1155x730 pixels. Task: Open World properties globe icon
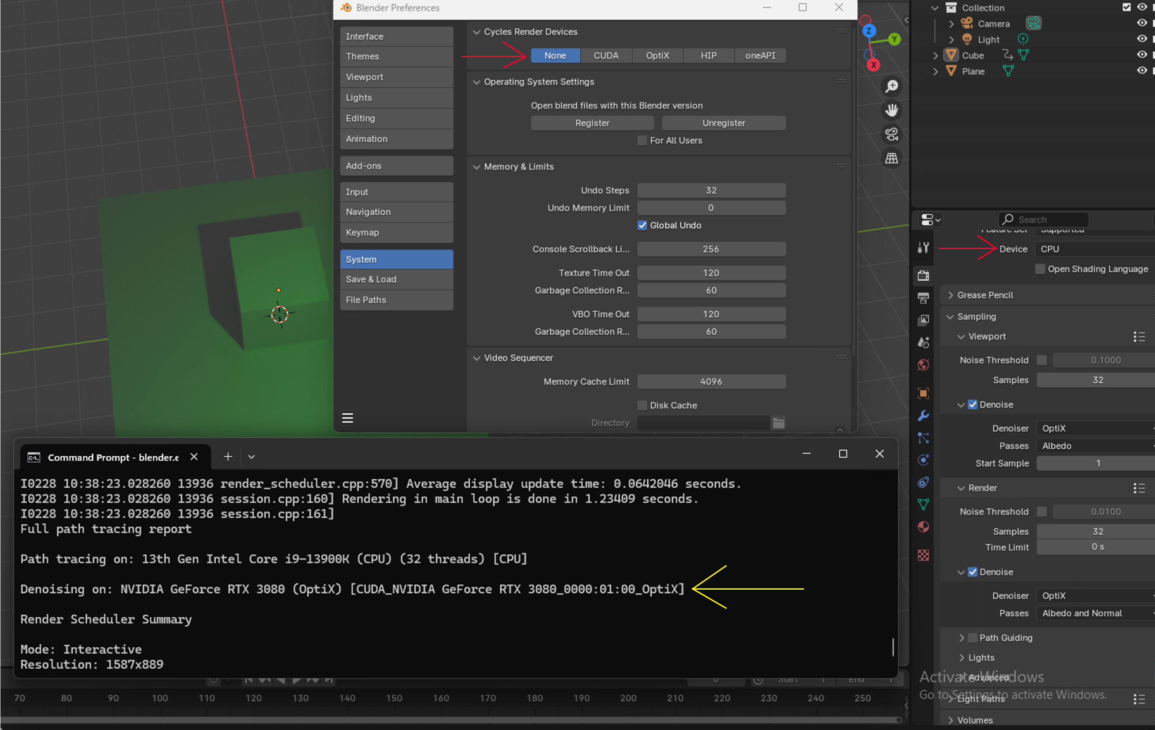[x=923, y=365]
